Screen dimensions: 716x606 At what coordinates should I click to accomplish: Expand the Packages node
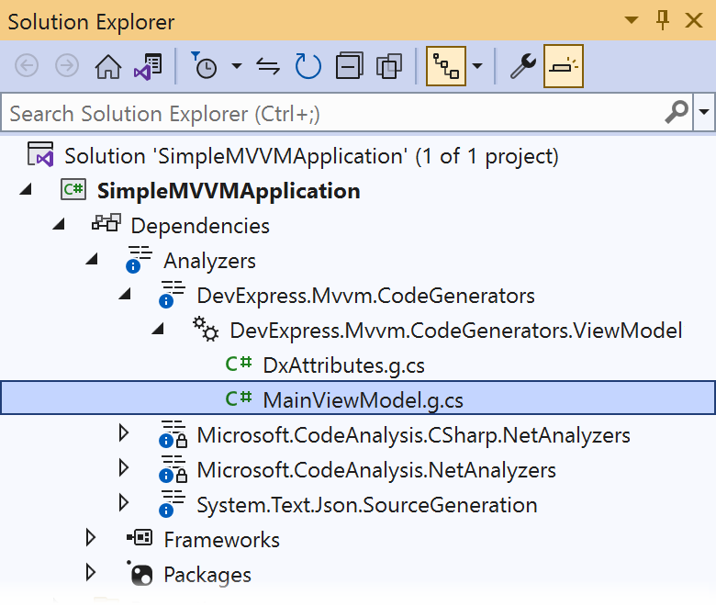click(90, 572)
